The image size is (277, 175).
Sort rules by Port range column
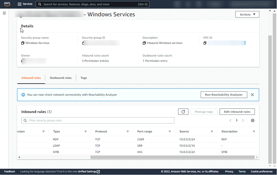tap(170, 132)
